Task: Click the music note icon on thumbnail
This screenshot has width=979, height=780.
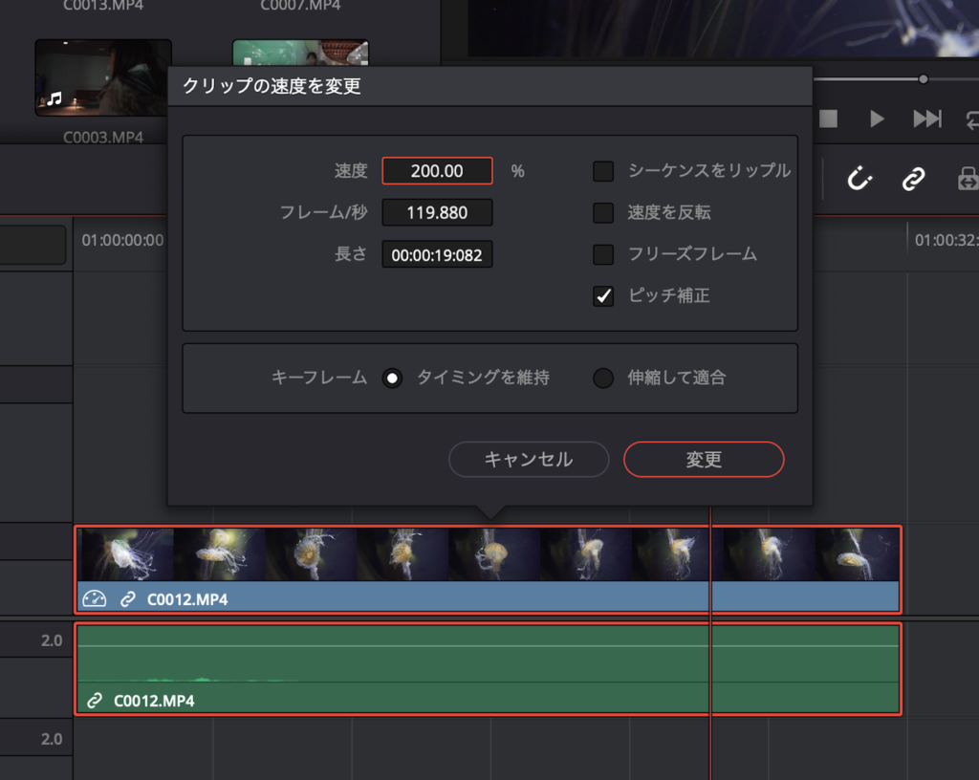Action: (54, 97)
